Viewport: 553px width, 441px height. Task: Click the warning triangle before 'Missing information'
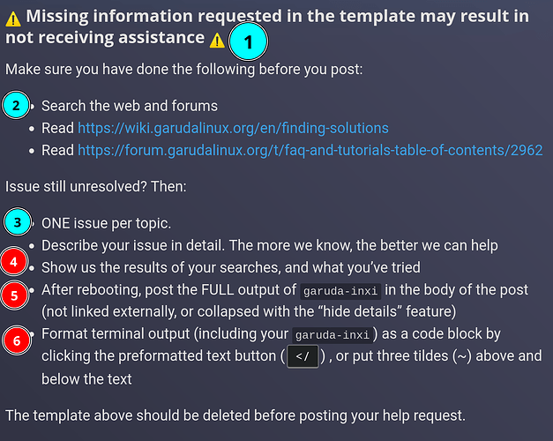pyautogui.click(x=13, y=19)
